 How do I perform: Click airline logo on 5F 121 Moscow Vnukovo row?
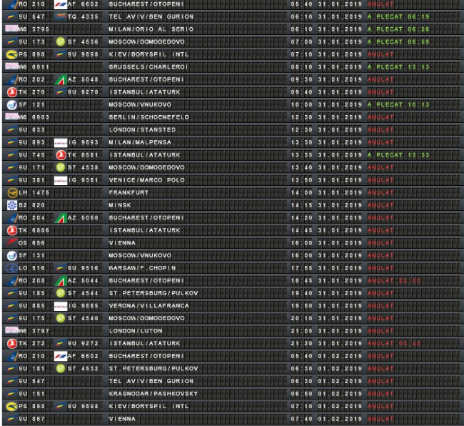tap(12, 105)
